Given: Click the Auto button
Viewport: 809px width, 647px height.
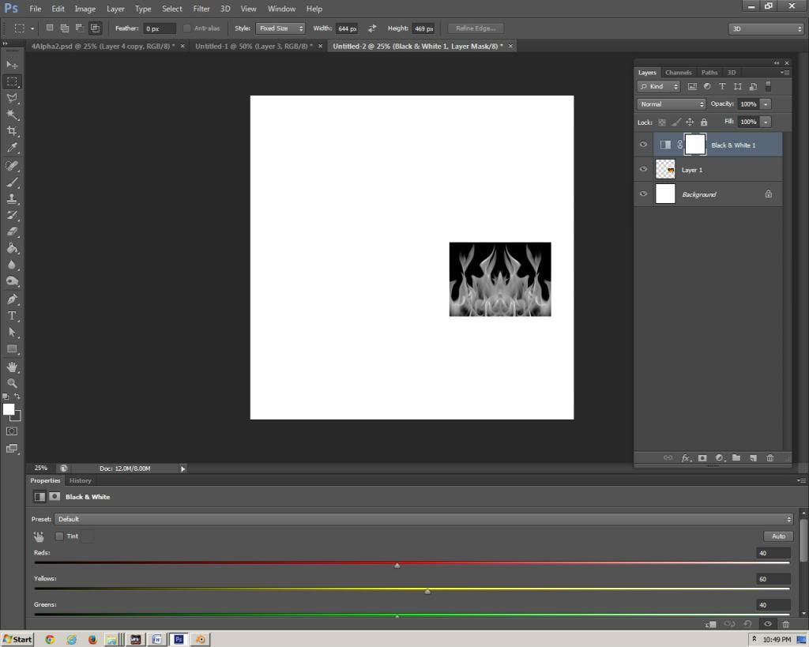Looking at the screenshot, I should [777, 536].
